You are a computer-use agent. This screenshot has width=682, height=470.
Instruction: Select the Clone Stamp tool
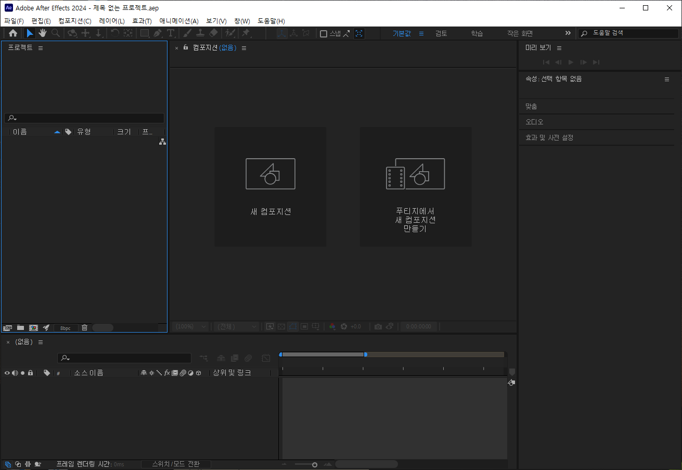pyautogui.click(x=200, y=33)
